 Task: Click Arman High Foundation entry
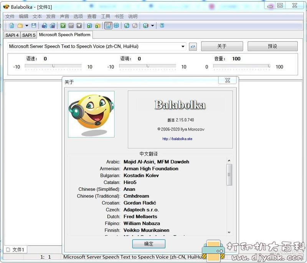click(151, 169)
